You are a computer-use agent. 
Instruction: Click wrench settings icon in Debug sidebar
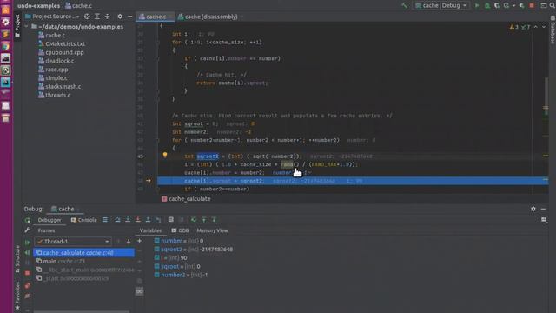coord(27,230)
